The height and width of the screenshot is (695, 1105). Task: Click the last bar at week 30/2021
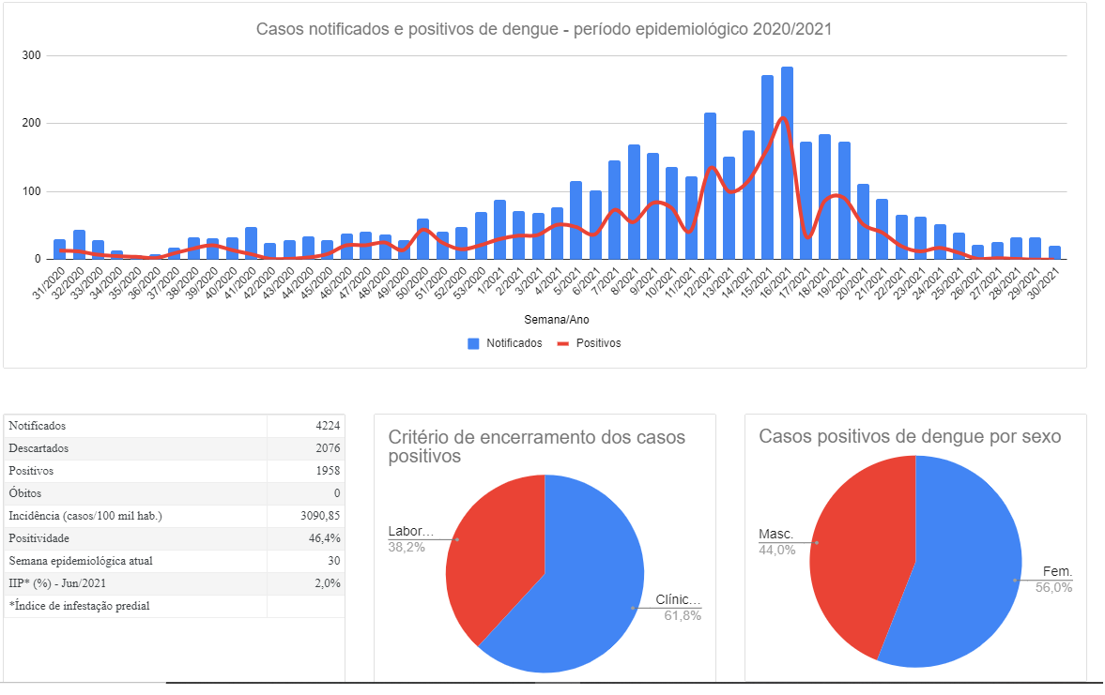[1054, 253]
